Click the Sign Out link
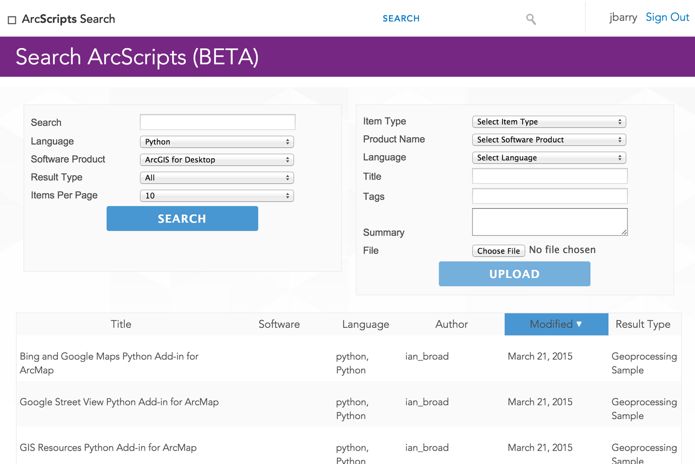The width and height of the screenshot is (695, 464). (x=667, y=17)
